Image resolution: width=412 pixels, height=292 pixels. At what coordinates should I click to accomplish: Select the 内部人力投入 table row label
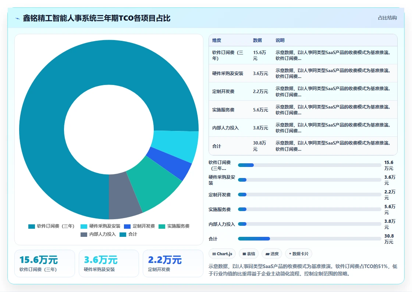click(225, 128)
